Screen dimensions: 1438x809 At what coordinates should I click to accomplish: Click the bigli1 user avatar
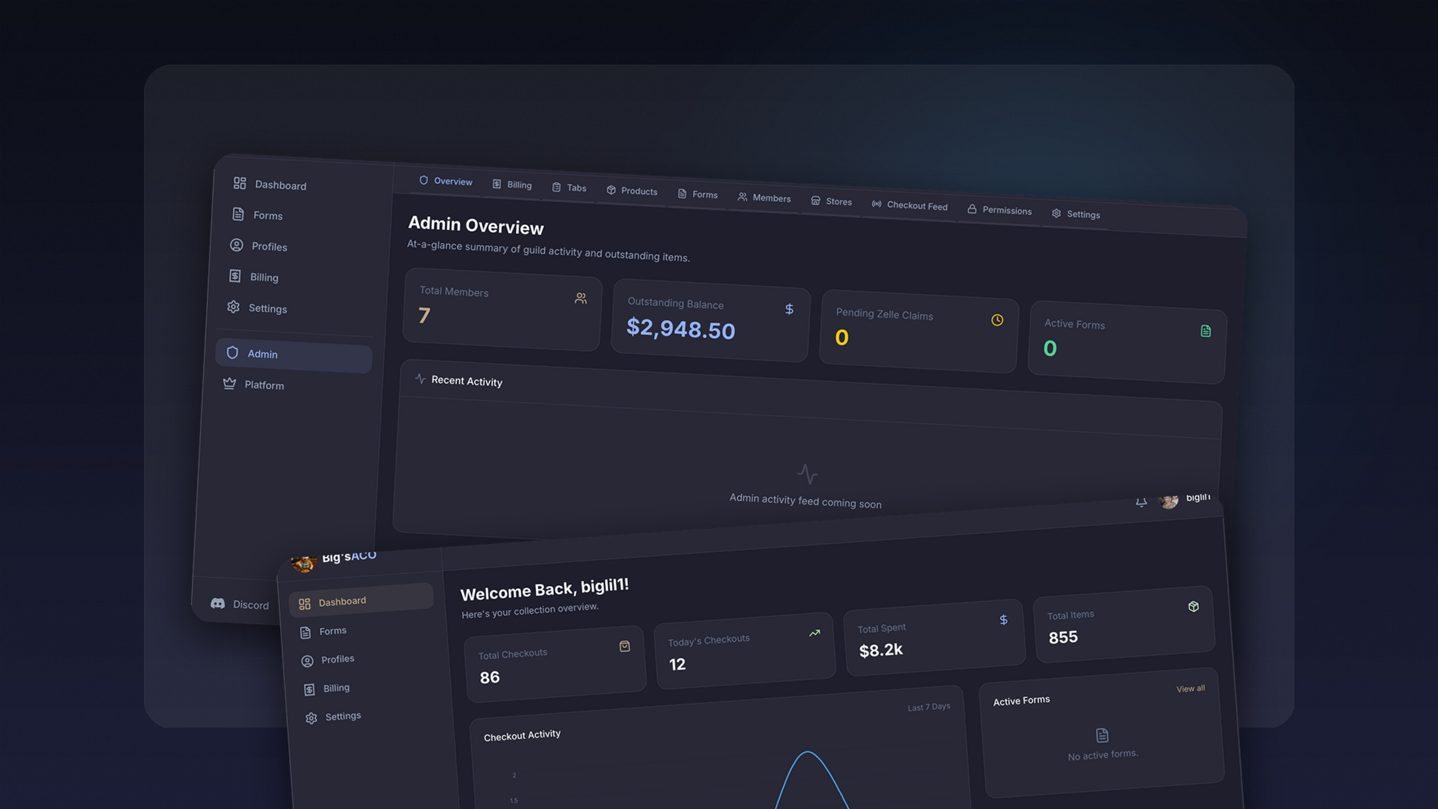coord(1168,501)
